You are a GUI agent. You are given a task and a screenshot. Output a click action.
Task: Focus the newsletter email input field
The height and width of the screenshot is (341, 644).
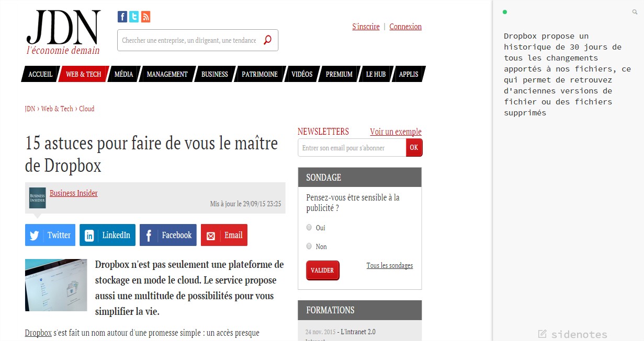[352, 148]
